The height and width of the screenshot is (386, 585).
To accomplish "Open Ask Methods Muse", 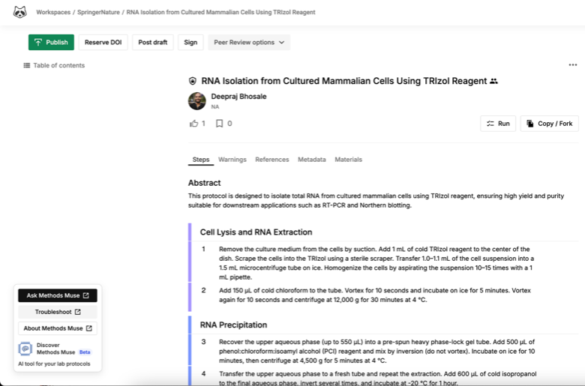I will pos(58,295).
